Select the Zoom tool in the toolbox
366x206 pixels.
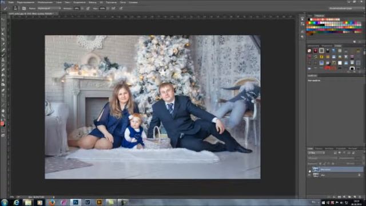[x=3, y=116]
